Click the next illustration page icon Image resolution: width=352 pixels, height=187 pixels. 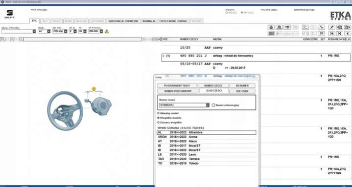pos(348,27)
